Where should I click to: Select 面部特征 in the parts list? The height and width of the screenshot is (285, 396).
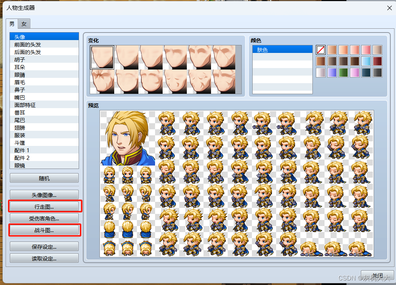click(44, 105)
